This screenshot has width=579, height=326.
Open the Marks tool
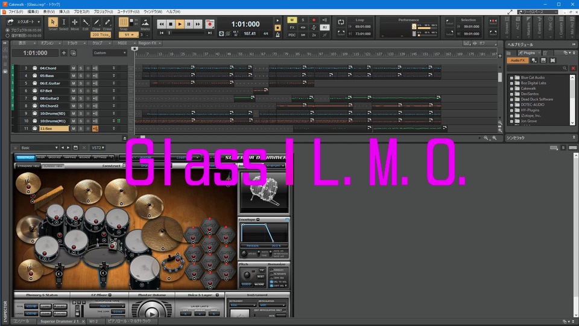(x=145, y=23)
